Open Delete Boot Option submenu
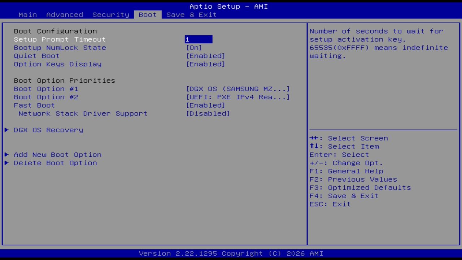Screen dimensions: 462x260 (x=55, y=163)
